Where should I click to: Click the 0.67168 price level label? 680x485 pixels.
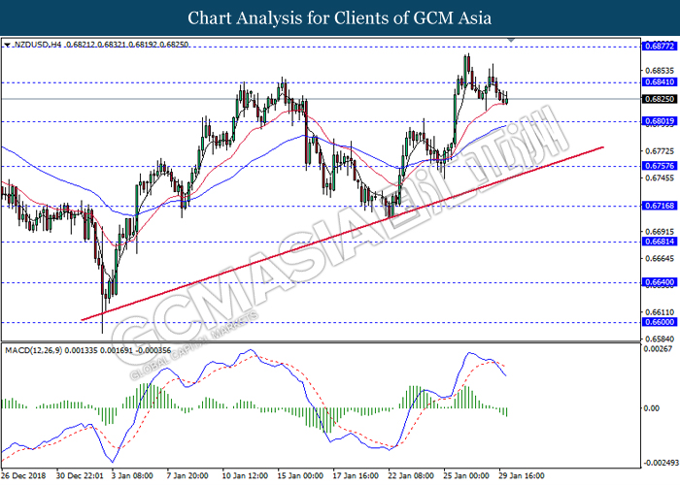click(660, 206)
